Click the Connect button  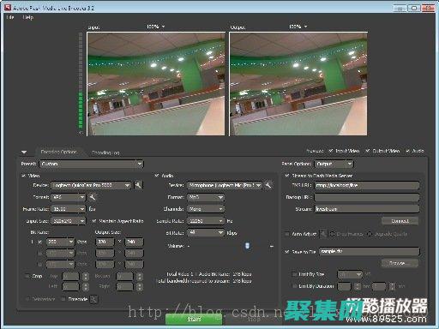[400, 221]
